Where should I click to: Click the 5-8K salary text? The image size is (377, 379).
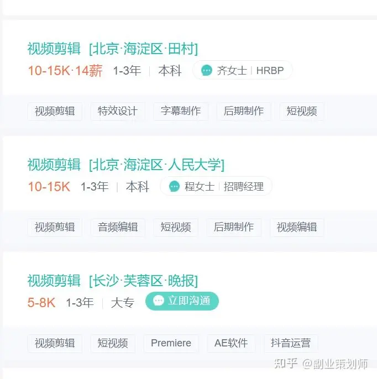(x=41, y=303)
